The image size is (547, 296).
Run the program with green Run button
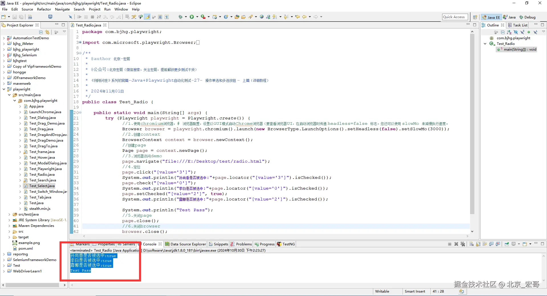[192, 17]
